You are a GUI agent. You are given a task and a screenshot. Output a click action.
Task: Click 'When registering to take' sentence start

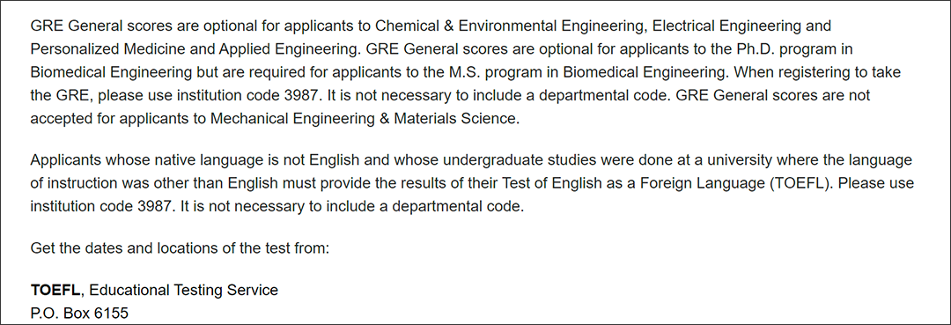816,73
